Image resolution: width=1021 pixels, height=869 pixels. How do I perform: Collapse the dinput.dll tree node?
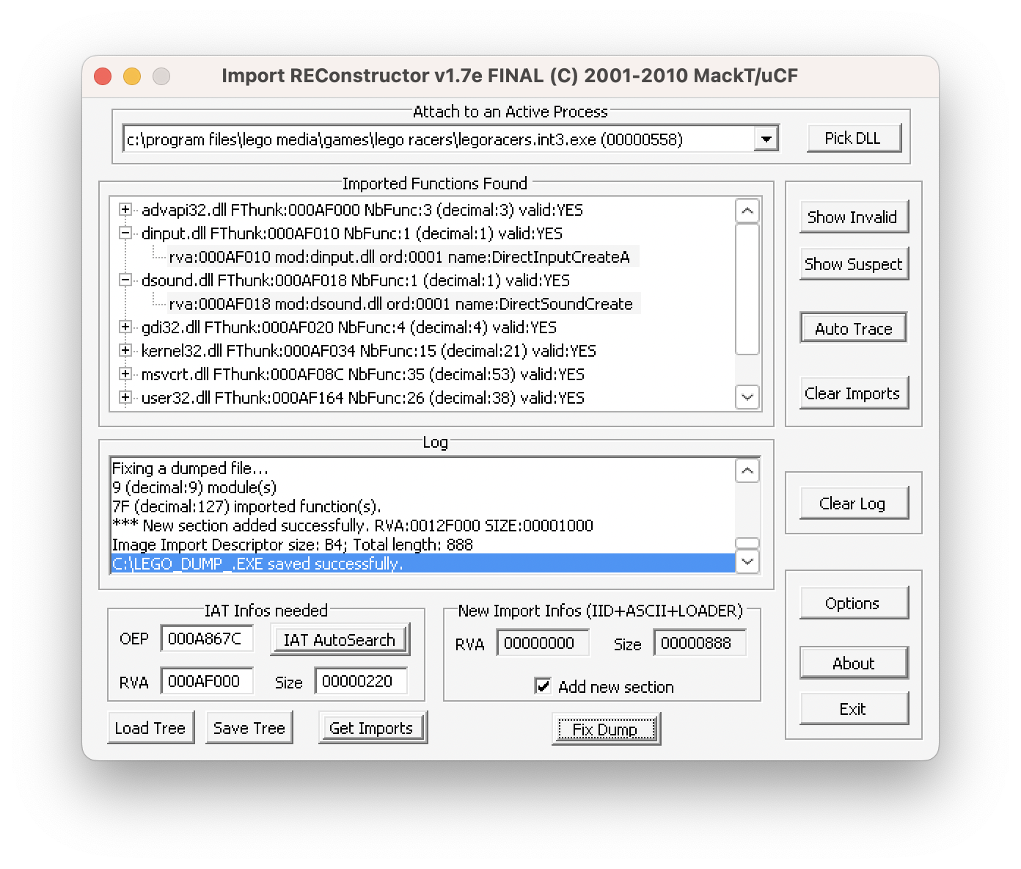(125, 233)
